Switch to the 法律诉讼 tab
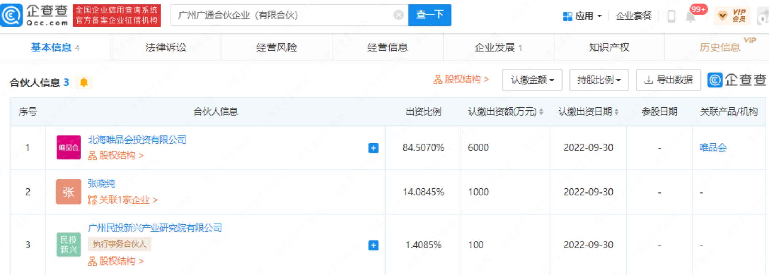This screenshot has width=769, height=275. pyautogui.click(x=166, y=47)
